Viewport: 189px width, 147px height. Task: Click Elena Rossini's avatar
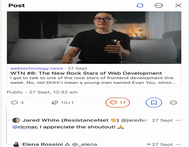pos(16,144)
